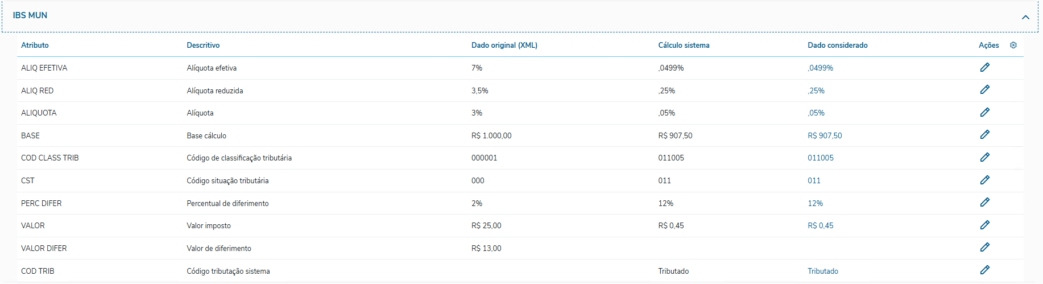Click the COD TRIB row edit pencil

point(985,270)
